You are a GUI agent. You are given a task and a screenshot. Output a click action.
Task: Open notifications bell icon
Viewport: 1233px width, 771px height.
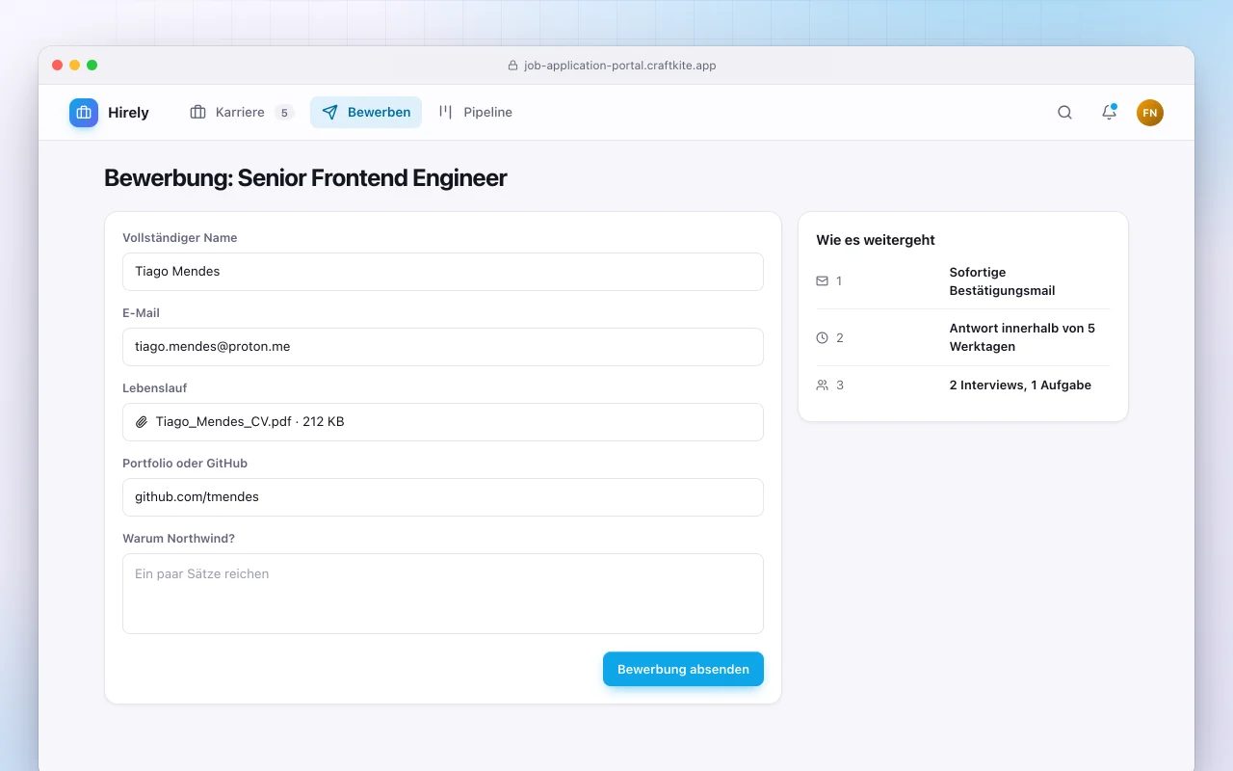[1109, 113]
